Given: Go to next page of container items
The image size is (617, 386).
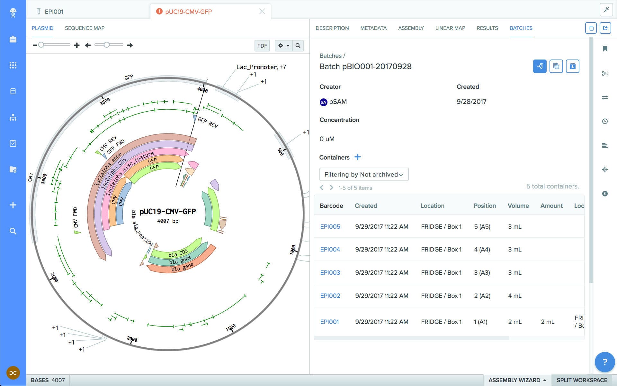Looking at the screenshot, I should (x=331, y=188).
